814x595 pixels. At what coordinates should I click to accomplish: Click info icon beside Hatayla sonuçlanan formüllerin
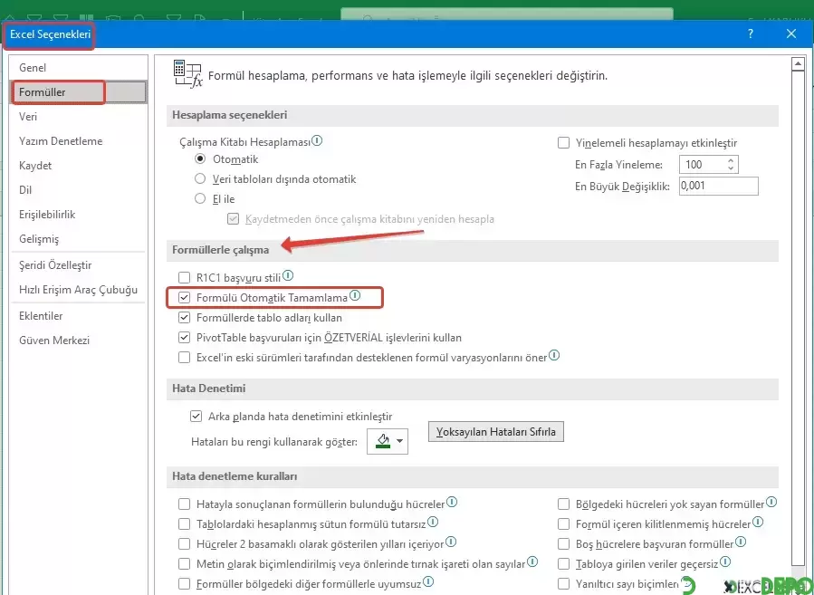point(452,502)
